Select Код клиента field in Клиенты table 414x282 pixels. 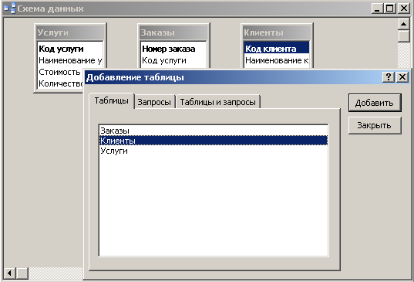coord(277,49)
